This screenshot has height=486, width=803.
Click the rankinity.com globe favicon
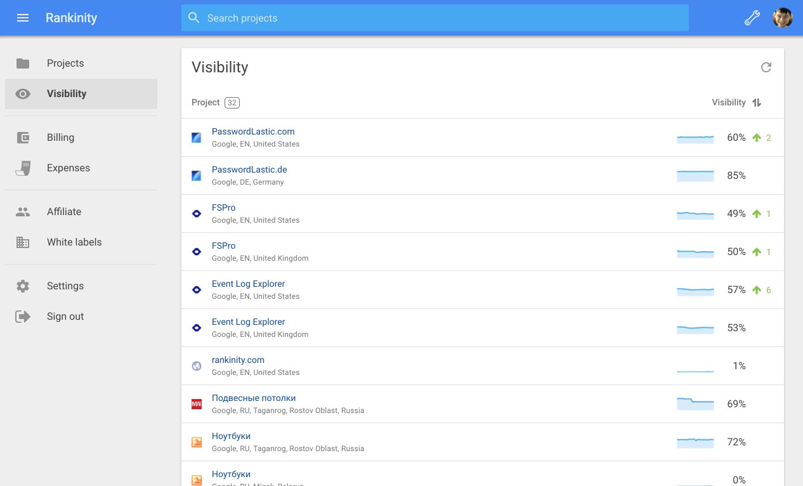197,366
